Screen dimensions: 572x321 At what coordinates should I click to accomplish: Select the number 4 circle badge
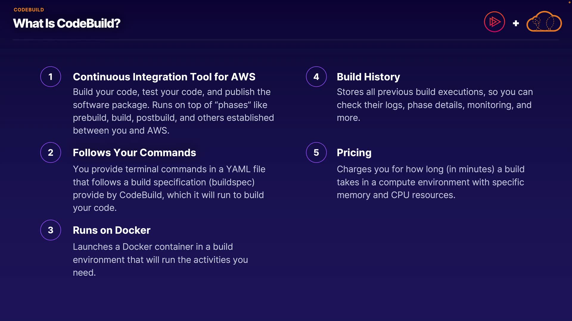pos(316,77)
